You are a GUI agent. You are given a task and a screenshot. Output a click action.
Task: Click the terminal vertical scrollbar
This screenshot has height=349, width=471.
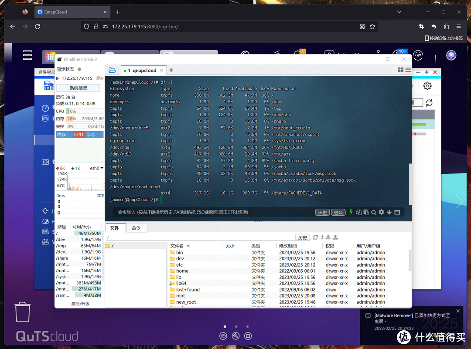click(x=410, y=184)
